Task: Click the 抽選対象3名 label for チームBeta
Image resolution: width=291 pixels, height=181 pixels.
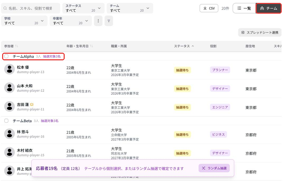Action: point(50,121)
